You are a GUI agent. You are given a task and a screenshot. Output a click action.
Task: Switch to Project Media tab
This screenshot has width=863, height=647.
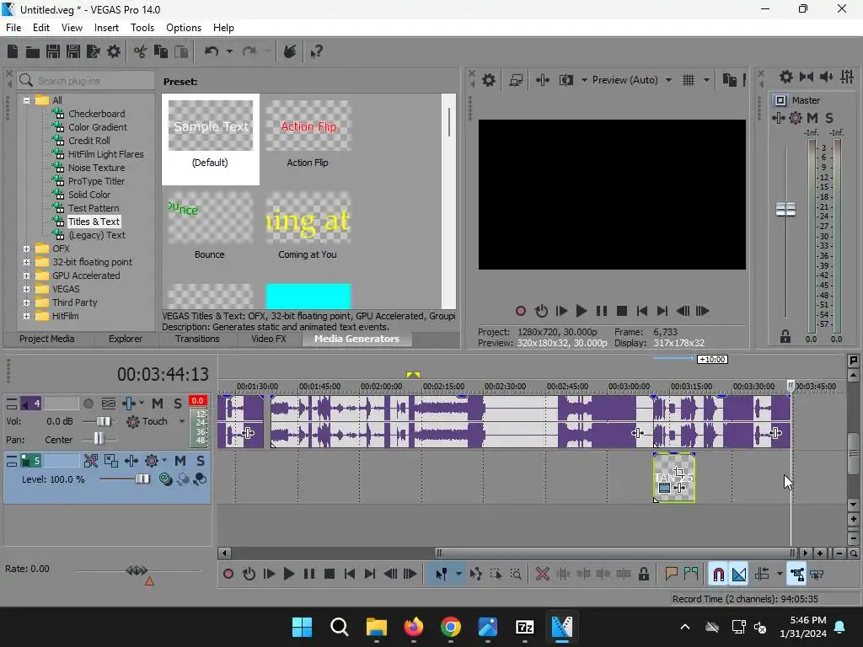coord(47,339)
